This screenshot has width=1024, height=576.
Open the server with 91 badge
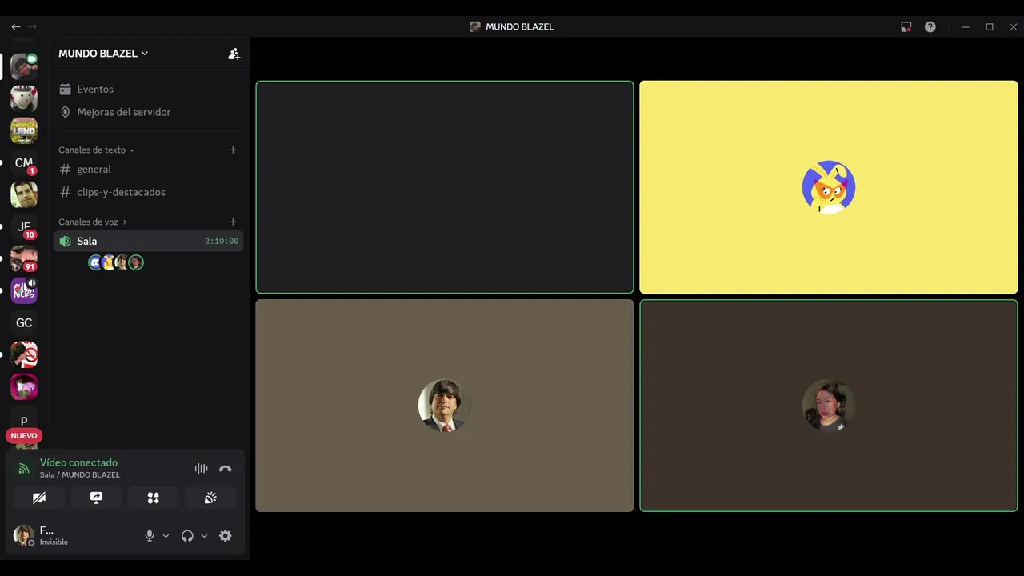click(x=24, y=258)
